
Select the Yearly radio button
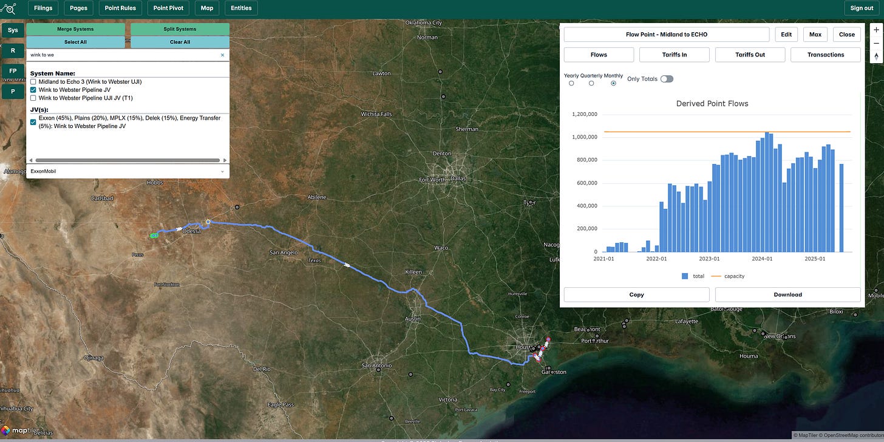click(571, 83)
